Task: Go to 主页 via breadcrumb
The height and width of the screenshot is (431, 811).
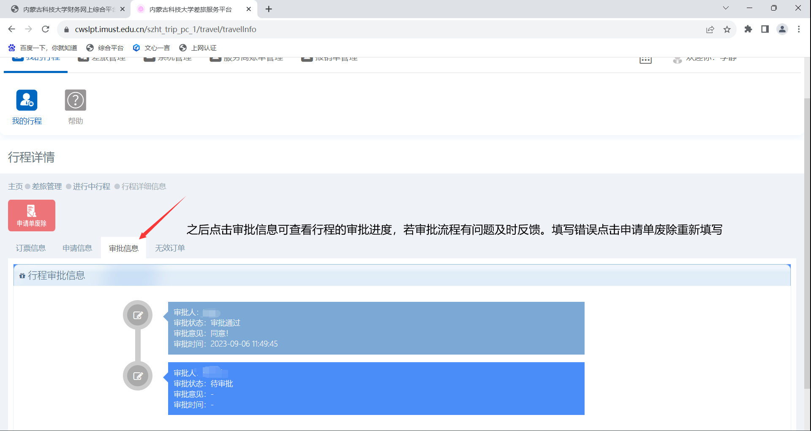Action: tap(15, 187)
